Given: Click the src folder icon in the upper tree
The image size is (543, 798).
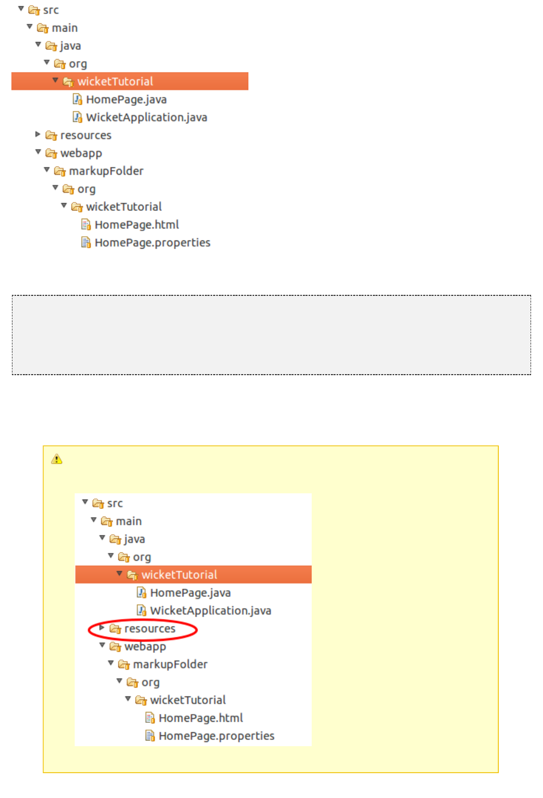Looking at the screenshot, I should coord(34,10).
